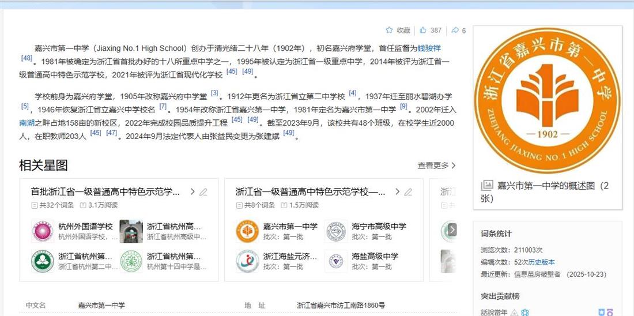The image size is (634, 316).
Task: Click the share arrow icon
Action: [x=455, y=30]
